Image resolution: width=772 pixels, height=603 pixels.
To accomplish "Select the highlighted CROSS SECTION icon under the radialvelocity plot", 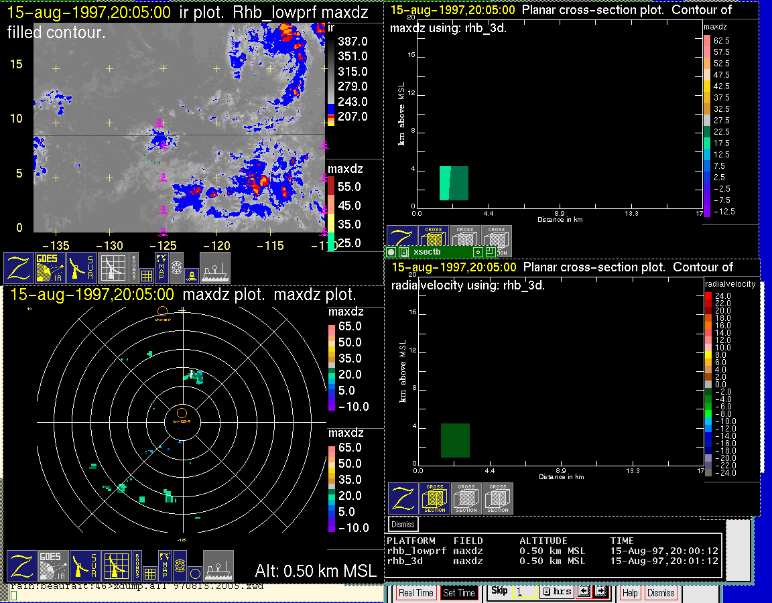I will tap(435, 498).
